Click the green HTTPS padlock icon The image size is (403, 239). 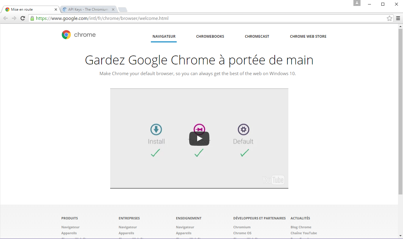(32, 18)
